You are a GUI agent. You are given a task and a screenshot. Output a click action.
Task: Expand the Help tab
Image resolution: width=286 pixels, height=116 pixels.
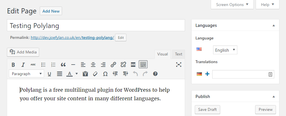[267, 5]
